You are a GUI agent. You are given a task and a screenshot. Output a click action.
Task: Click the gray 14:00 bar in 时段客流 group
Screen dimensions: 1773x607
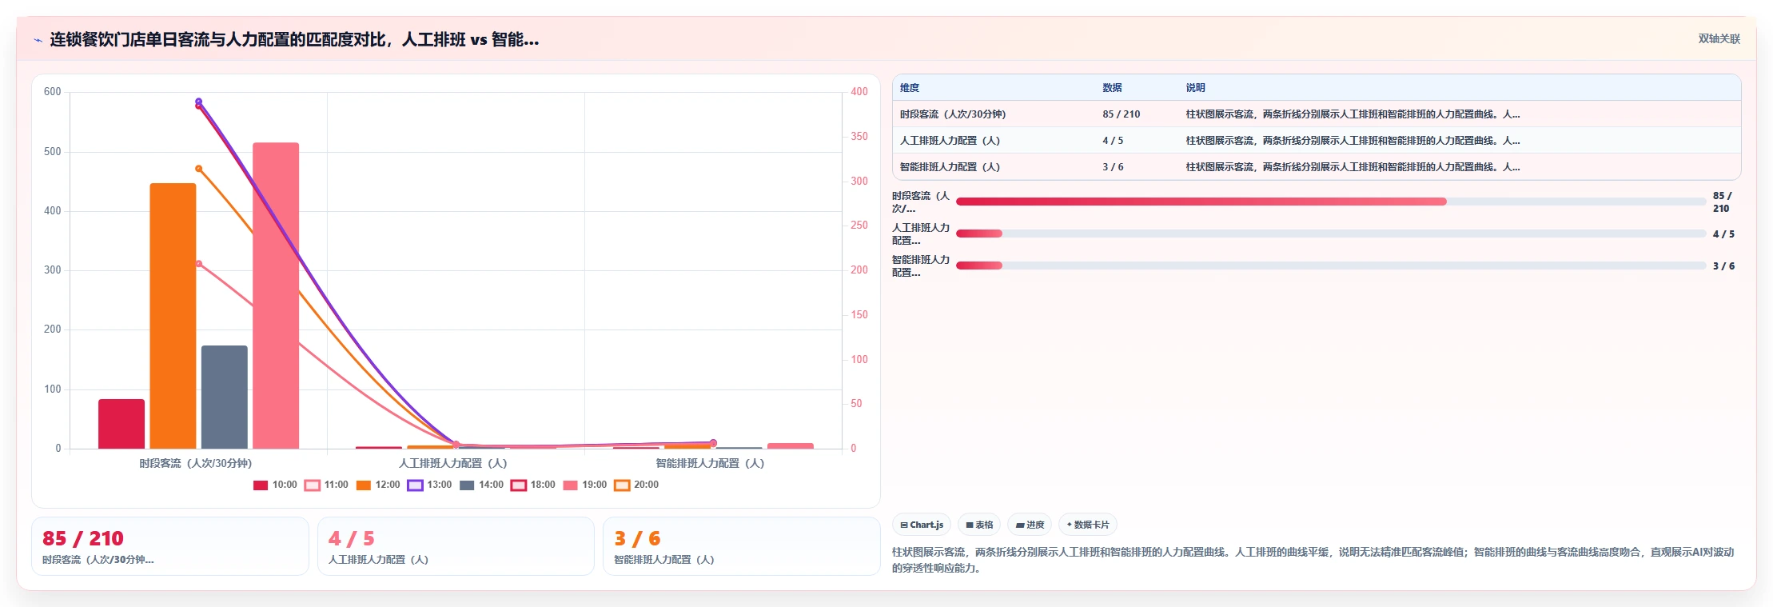[225, 397]
